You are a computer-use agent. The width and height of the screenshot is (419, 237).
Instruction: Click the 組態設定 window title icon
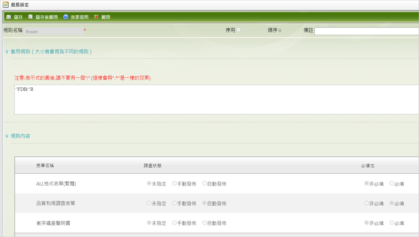tap(6, 5)
